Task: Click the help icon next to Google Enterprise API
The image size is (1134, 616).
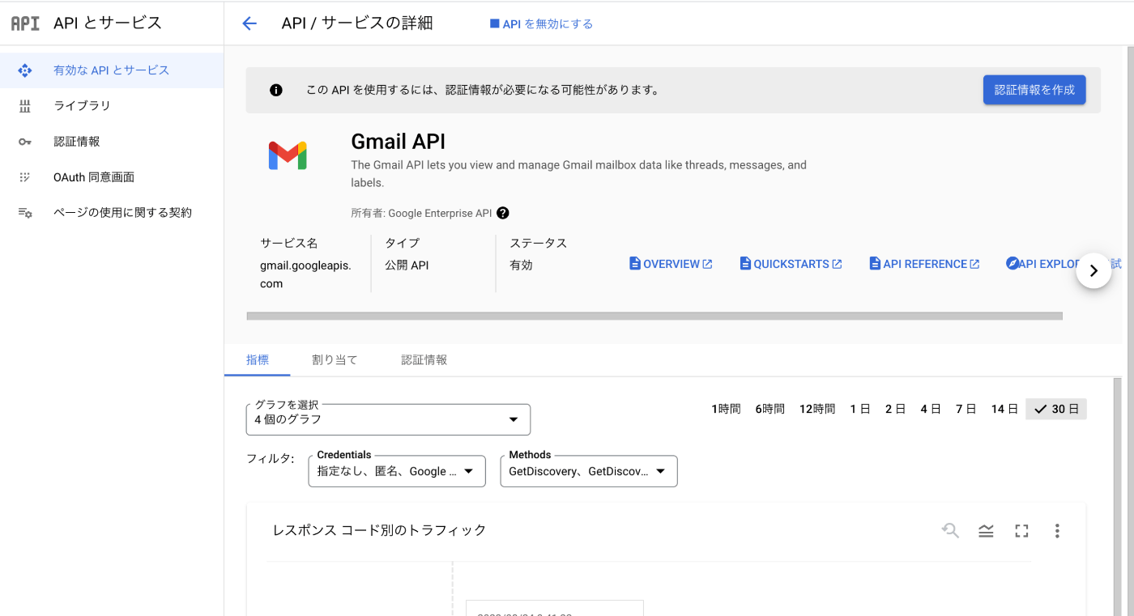Action: [x=502, y=213]
